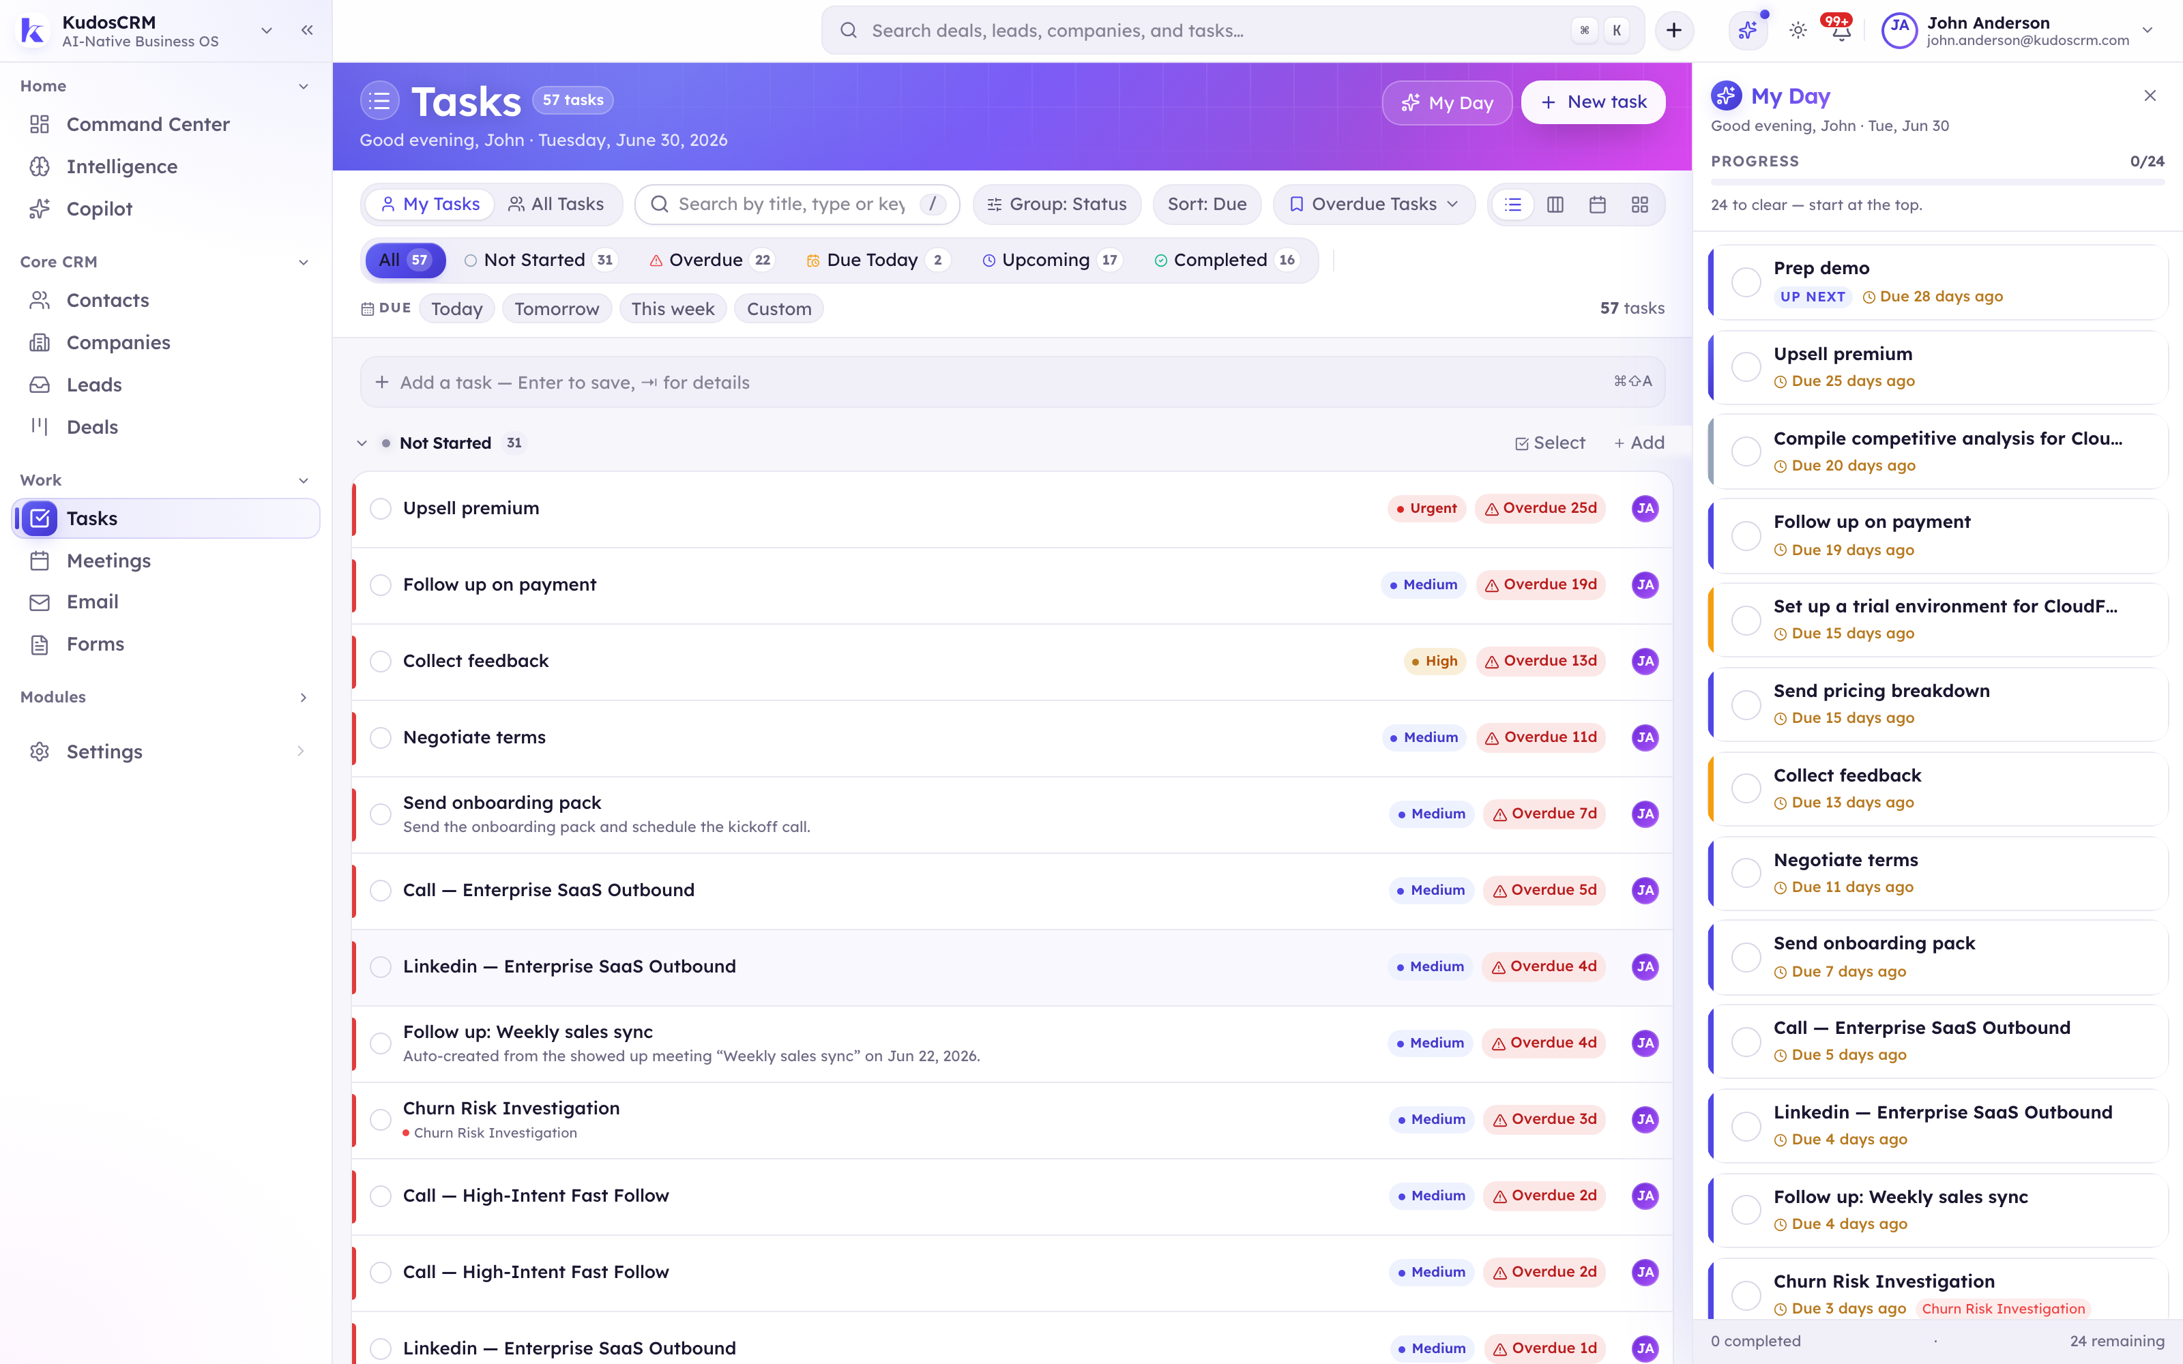Click the My Day panel sparkle icon
The height and width of the screenshot is (1364, 2183).
1726,95
